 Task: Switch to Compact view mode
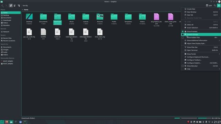[15, 6]
